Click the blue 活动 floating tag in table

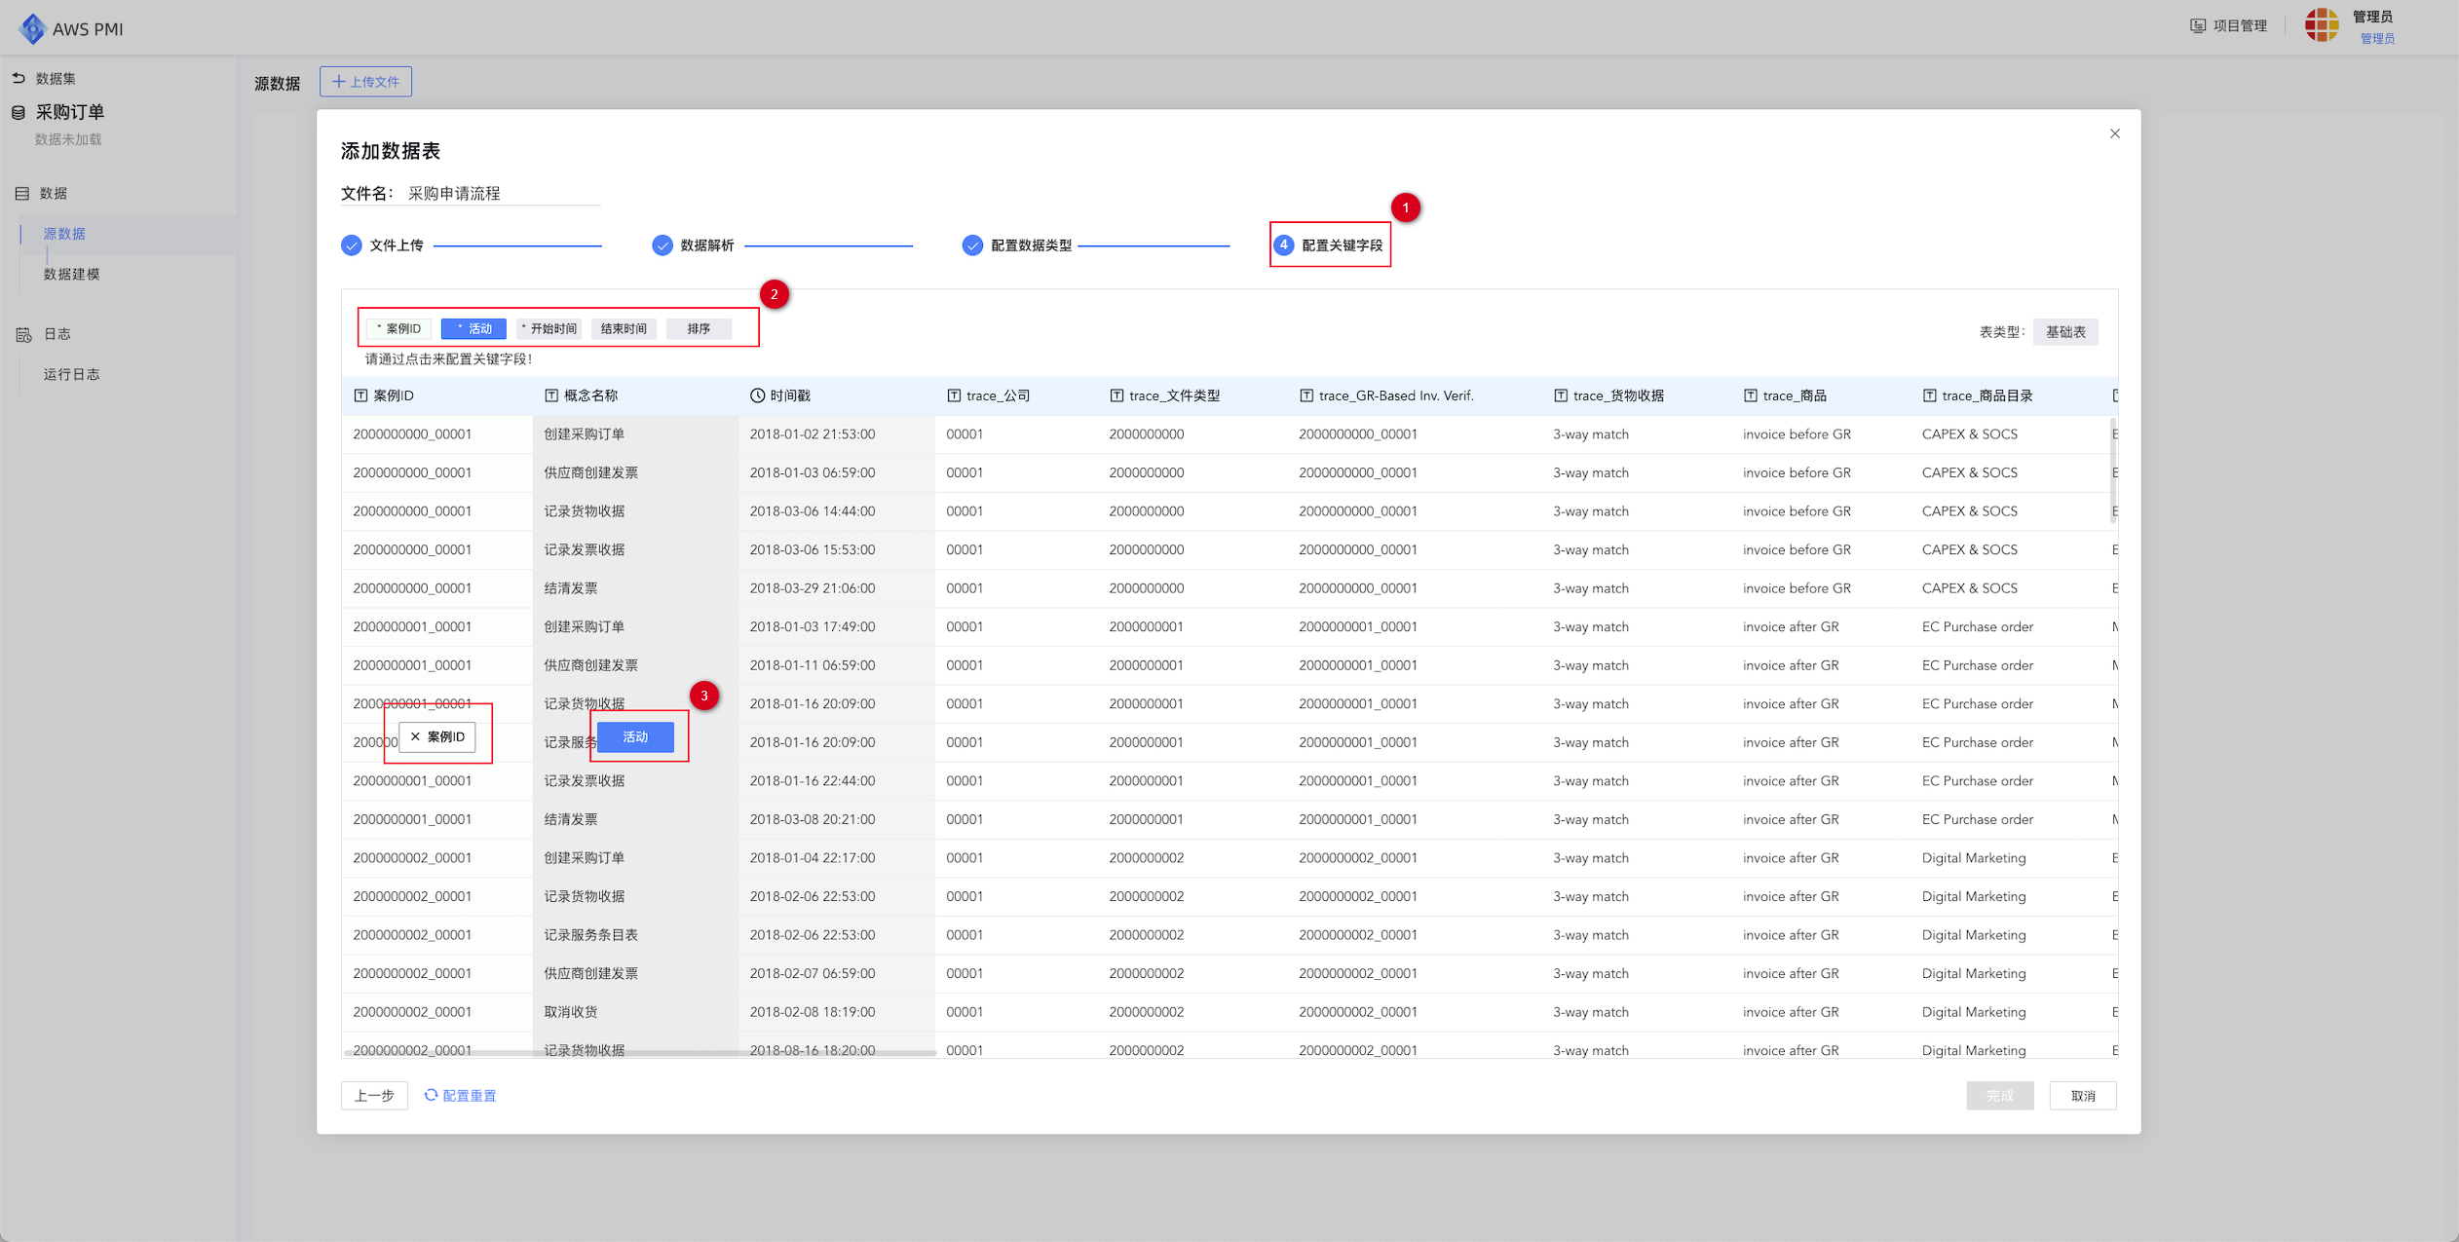click(x=635, y=737)
